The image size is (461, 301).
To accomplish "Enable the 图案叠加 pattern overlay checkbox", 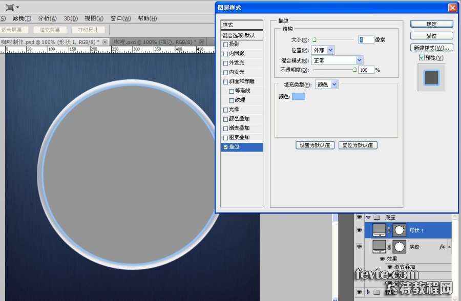I will [225, 138].
